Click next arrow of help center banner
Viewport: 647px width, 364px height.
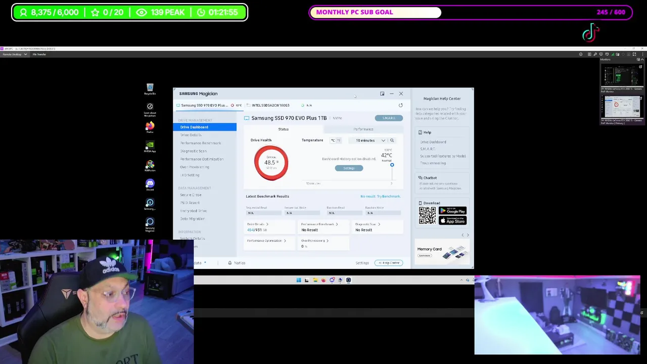(x=468, y=235)
